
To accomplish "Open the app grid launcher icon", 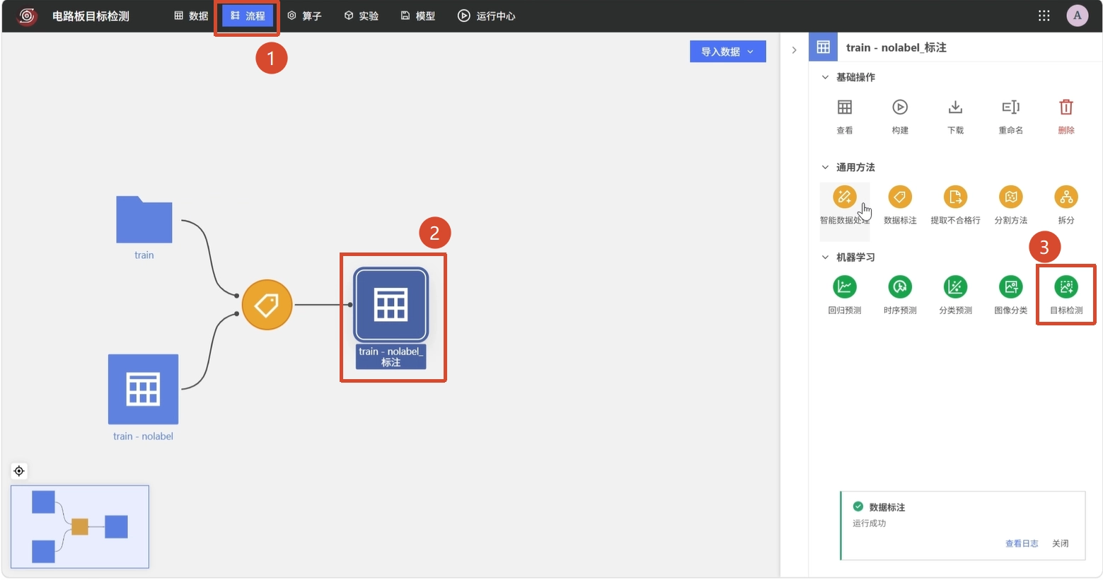I will (1044, 16).
